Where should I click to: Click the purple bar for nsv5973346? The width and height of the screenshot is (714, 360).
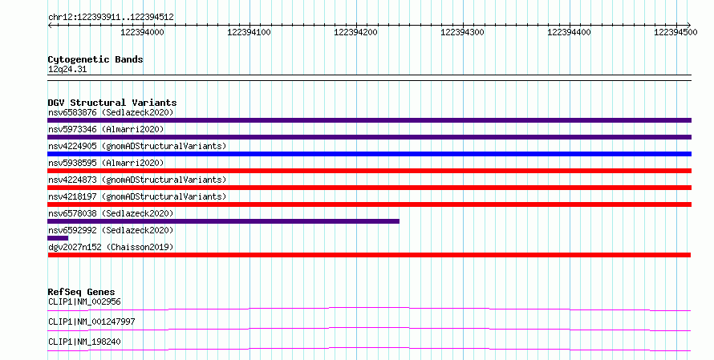[369, 137]
